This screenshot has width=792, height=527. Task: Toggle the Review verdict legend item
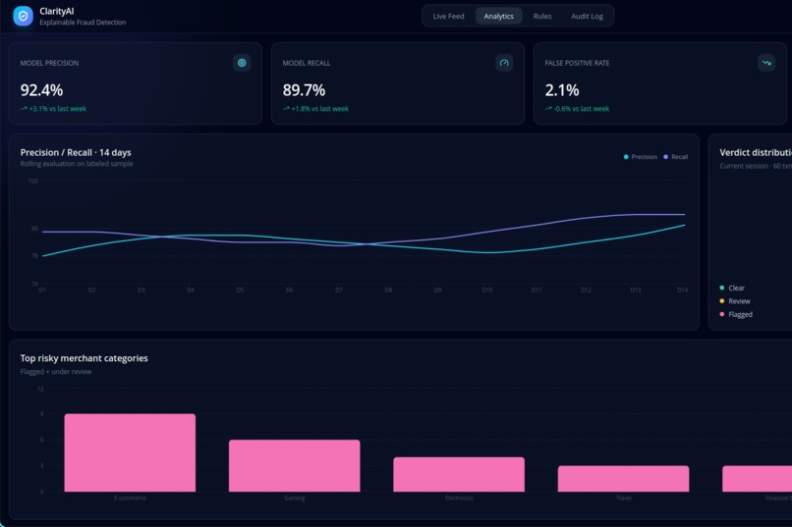735,301
